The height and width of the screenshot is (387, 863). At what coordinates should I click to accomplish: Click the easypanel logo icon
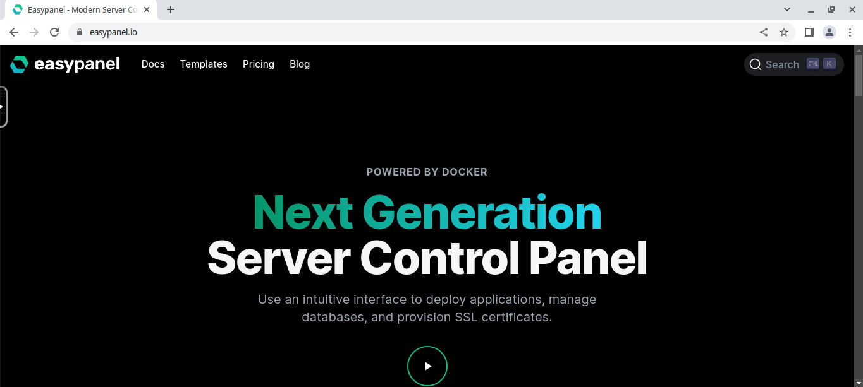point(19,64)
